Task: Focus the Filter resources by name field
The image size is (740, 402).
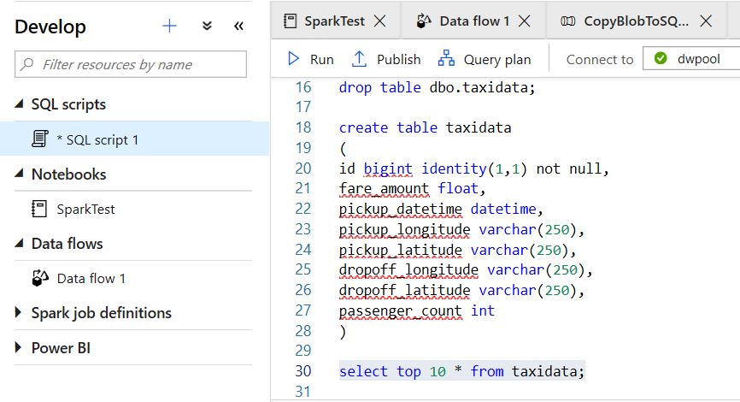Action: tap(131, 64)
